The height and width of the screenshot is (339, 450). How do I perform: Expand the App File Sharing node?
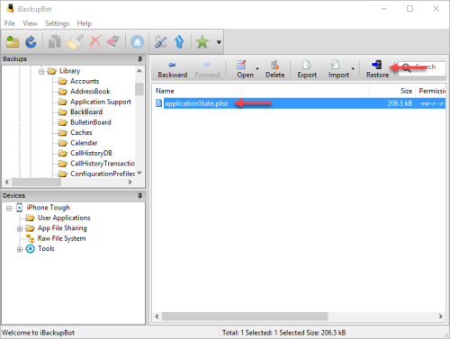20,229
